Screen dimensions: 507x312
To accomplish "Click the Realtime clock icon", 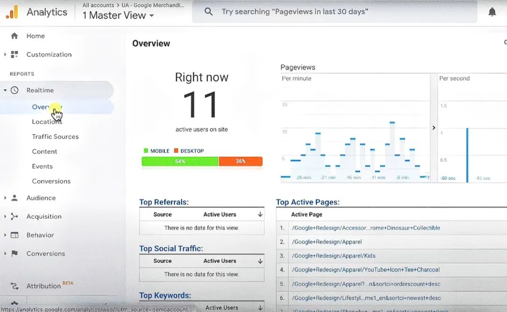I will pyautogui.click(x=15, y=90).
